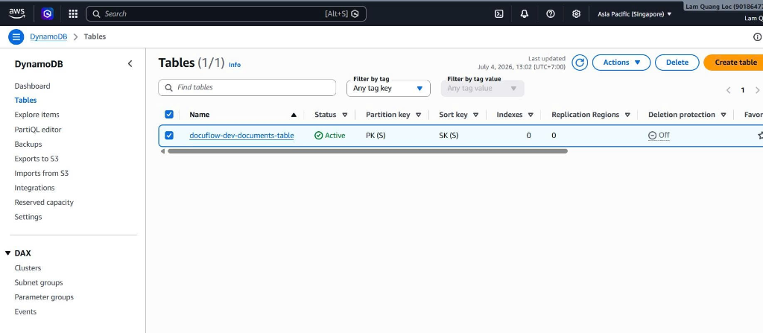Viewport: 763px width, 333px height.
Task: Click the Name column header
Action: (200, 115)
